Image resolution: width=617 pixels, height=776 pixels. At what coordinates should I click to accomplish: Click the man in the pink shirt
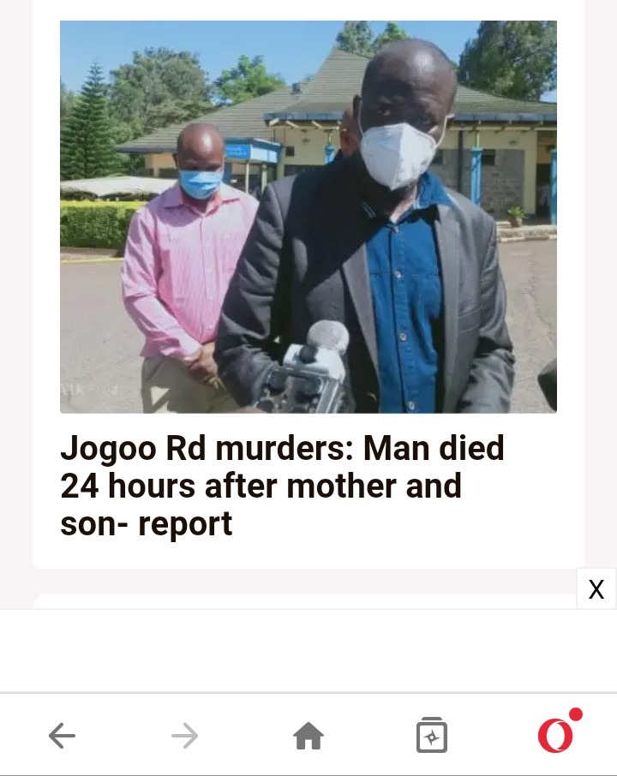pos(184,267)
